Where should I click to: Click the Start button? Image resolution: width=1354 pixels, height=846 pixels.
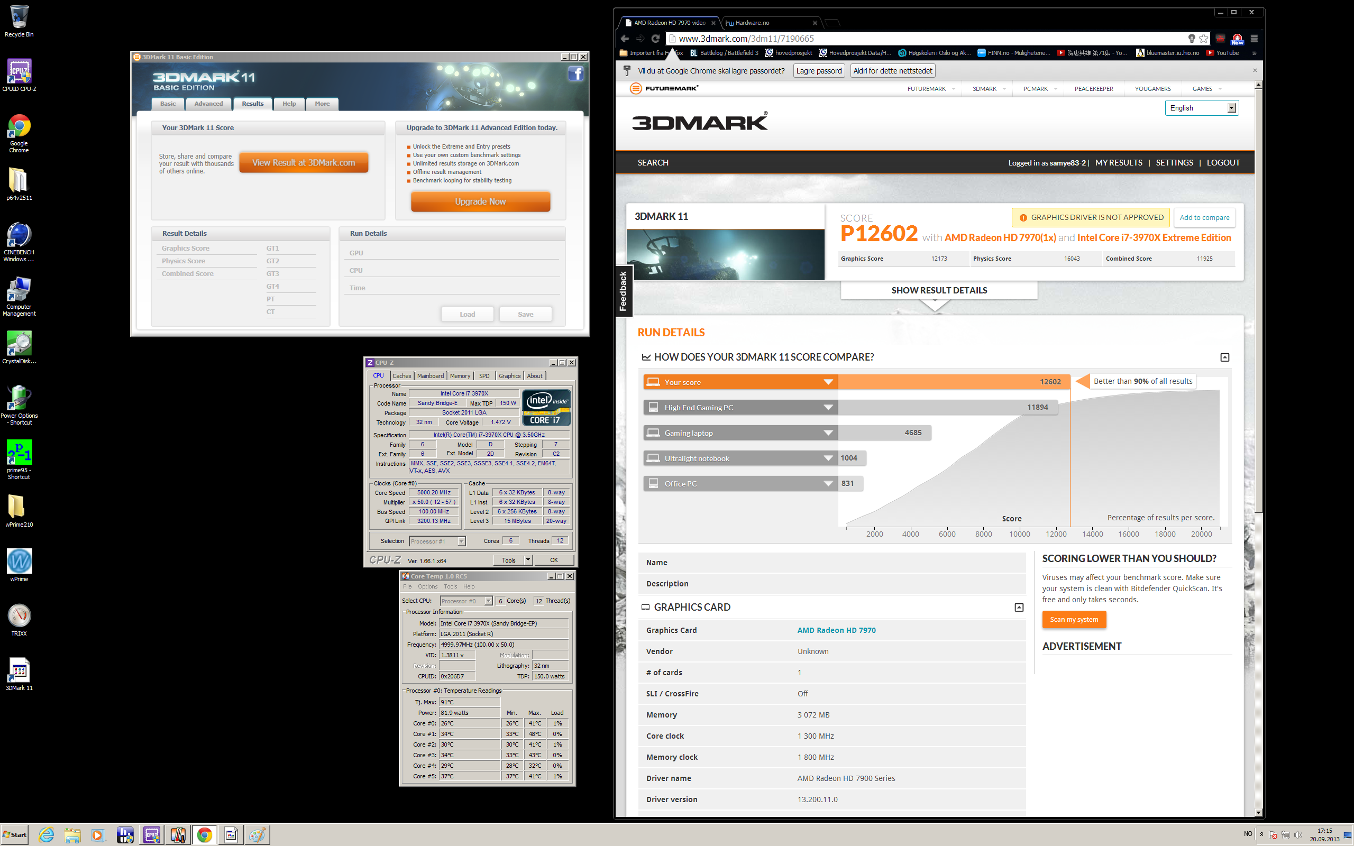point(15,835)
